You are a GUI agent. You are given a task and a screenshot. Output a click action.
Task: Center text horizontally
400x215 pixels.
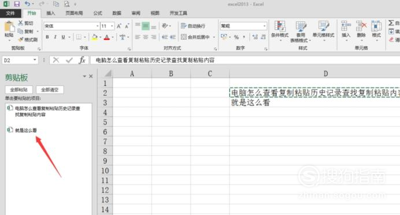click(146, 37)
